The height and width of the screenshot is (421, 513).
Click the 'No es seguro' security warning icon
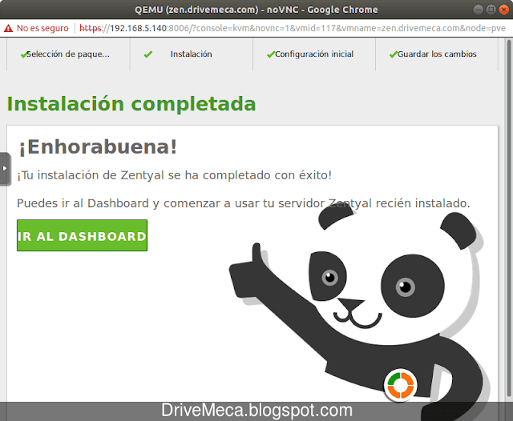click(x=8, y=29)
